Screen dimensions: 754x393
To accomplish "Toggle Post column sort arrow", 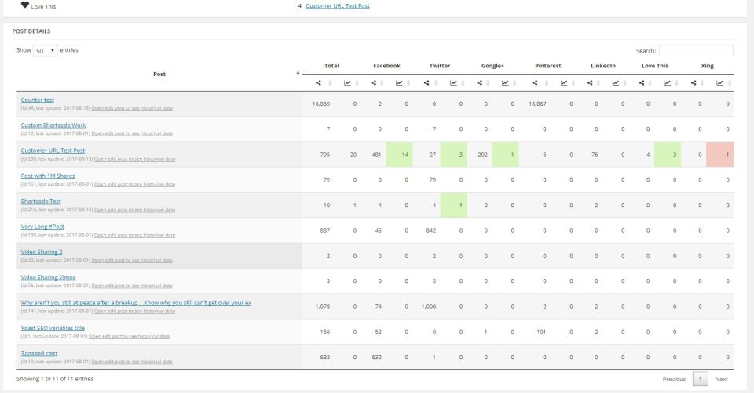I will (298, 73).
